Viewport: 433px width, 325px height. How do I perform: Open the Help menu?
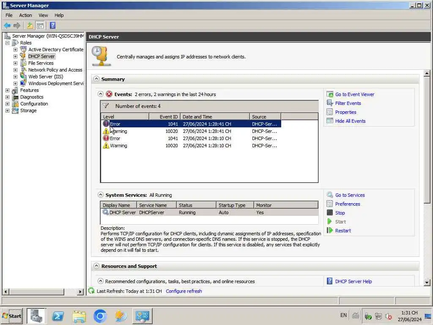(59, 15)
